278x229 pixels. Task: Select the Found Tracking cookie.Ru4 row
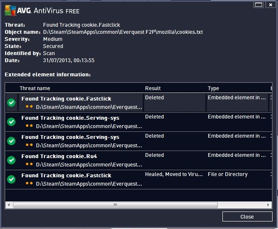pyautogui.click(x=138, y=160)
